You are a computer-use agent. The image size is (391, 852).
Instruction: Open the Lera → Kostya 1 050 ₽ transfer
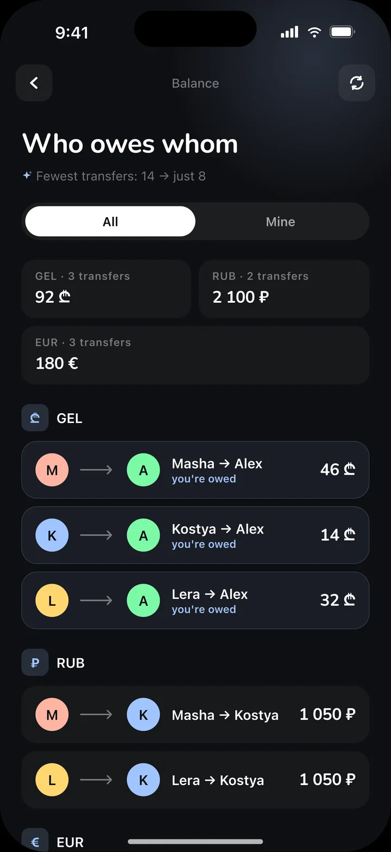[195, 780]
